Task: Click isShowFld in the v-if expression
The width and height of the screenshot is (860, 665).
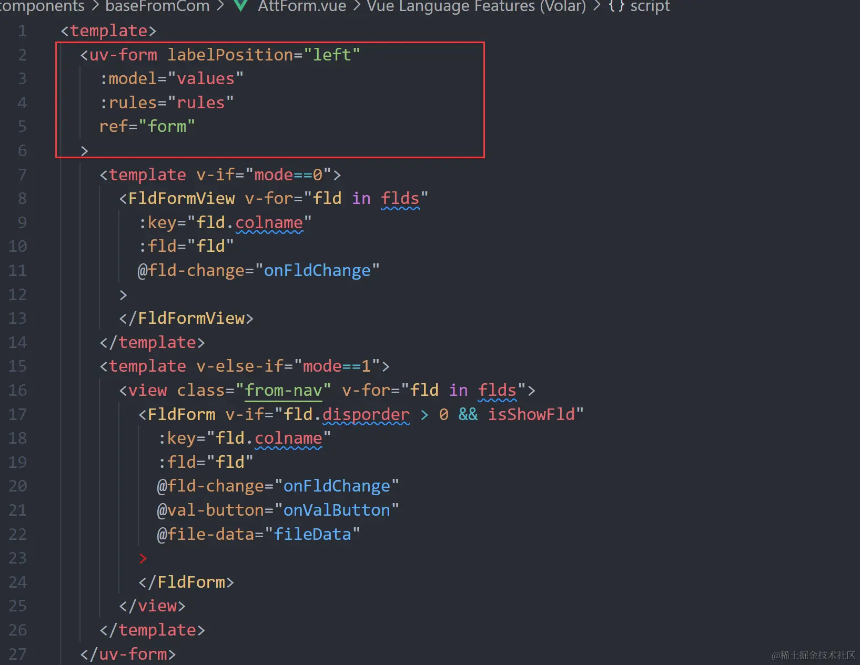Action: pyautogui.click(x=532, y=415)
